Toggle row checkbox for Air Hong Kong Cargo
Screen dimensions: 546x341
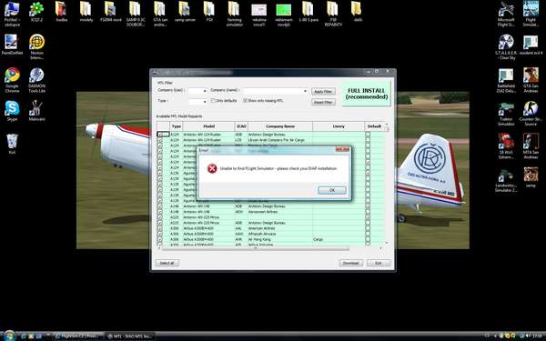[x=160, y=239]
